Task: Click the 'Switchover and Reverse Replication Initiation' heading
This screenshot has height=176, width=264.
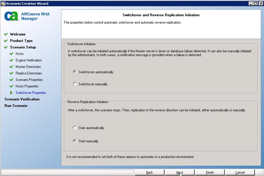Action: coord(161,15)
